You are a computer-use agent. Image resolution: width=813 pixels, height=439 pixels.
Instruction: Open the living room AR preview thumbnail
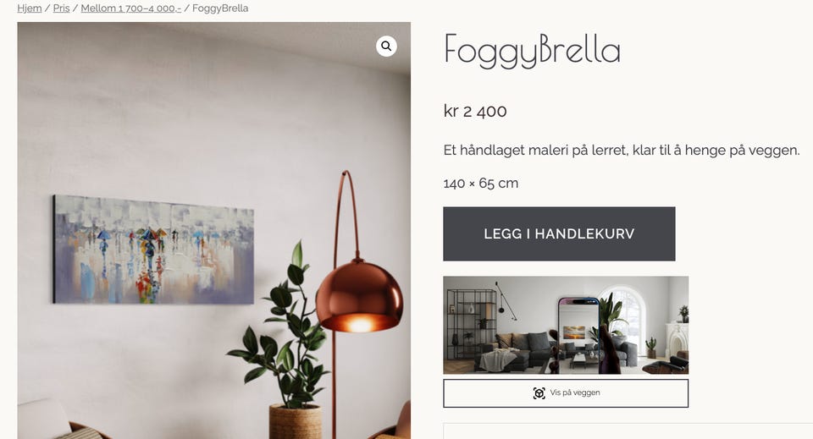566,325
